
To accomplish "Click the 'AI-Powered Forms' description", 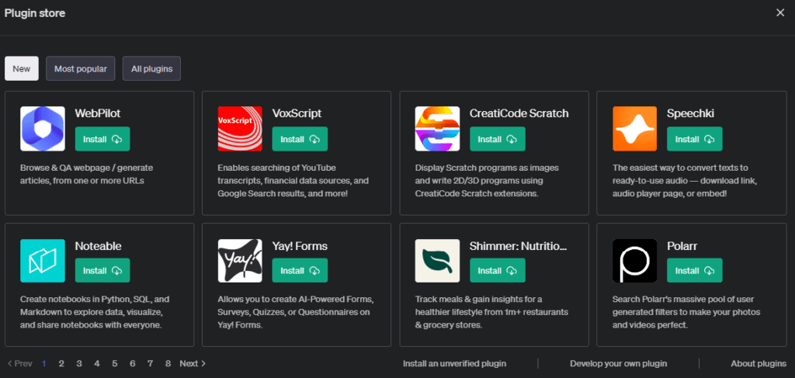I will click(x=296, y=311).
